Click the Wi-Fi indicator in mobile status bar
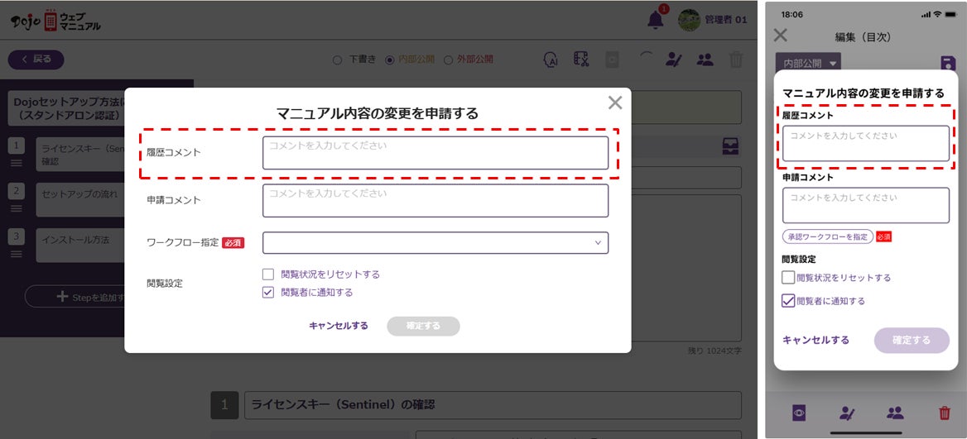This screenshot has height=439, width=967. pyautogui.click(x=937, y=14)
